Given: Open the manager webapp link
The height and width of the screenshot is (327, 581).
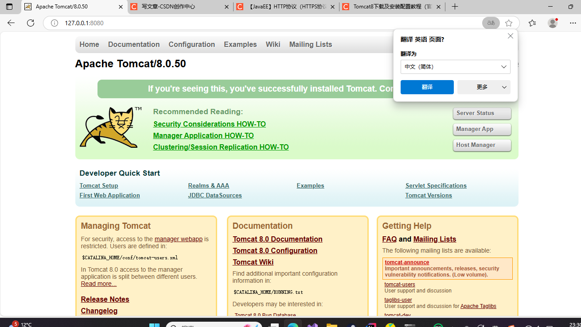Looking at the screenshot, I should pyautogui.click(x=179, y=239).
